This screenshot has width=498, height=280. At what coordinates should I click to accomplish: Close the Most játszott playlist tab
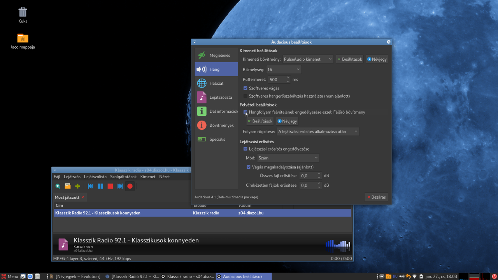pos(82,198)
